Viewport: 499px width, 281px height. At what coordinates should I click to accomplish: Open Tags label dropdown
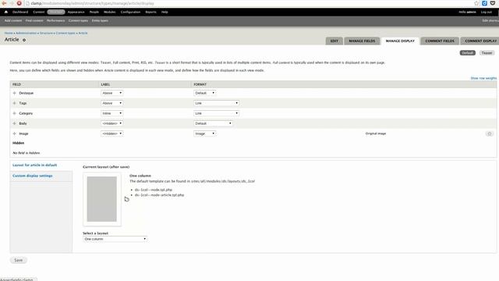tap(111, 103)
